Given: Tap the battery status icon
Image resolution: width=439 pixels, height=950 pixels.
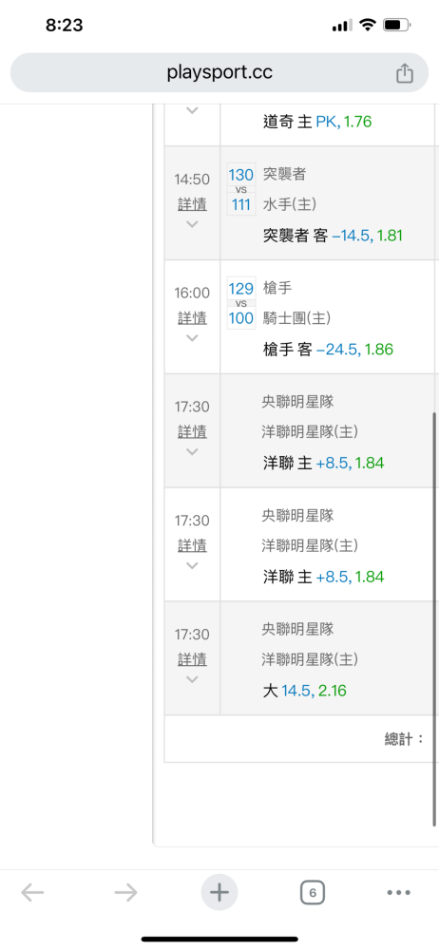Looking at the screenshot, I should pos(397,25).
